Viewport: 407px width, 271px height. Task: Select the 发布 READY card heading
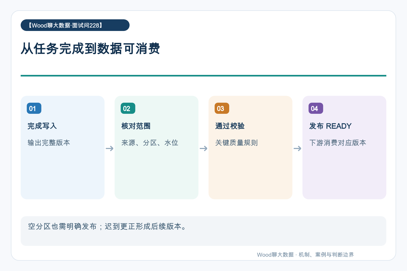click(330, 126)
